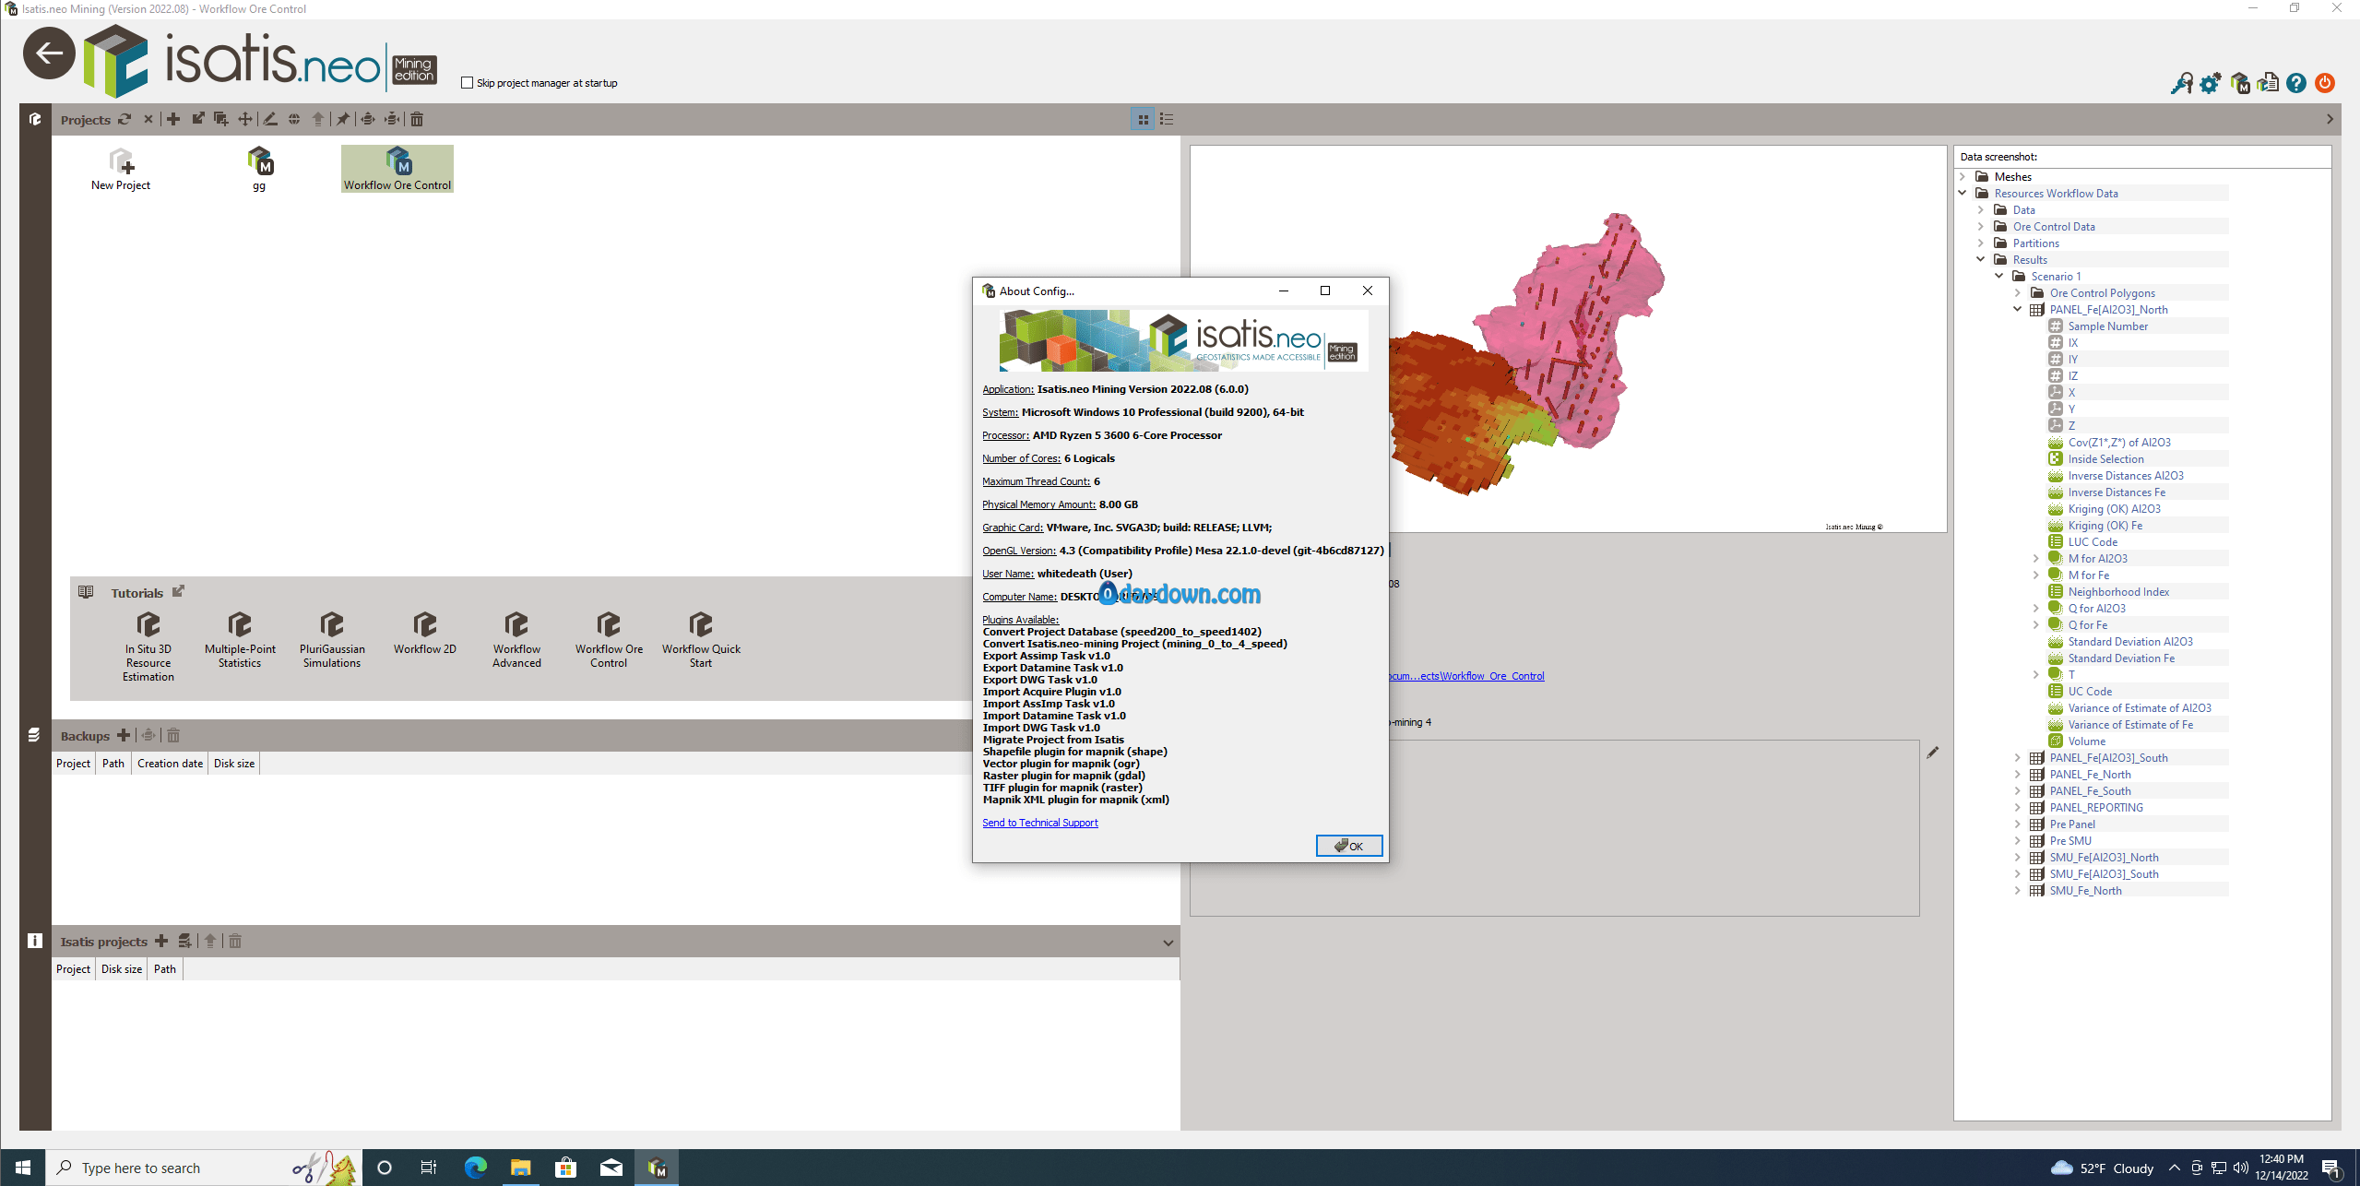Screen dimensions: 2360x1186
Task: Collapse the right panel with the chevron arrow
Action: point(2330,119)
